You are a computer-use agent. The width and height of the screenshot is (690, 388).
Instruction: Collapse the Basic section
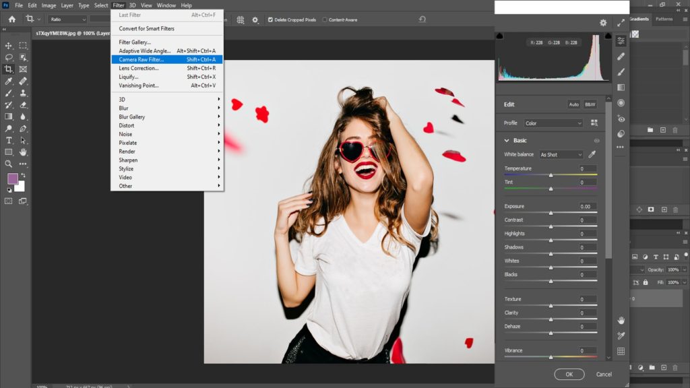click(x=507, y=140)
